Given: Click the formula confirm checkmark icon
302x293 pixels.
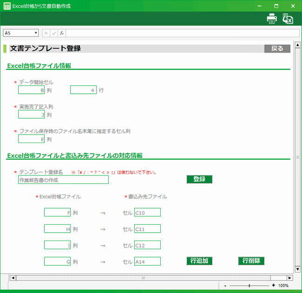Looking at the screenshot, I should 54,33.
